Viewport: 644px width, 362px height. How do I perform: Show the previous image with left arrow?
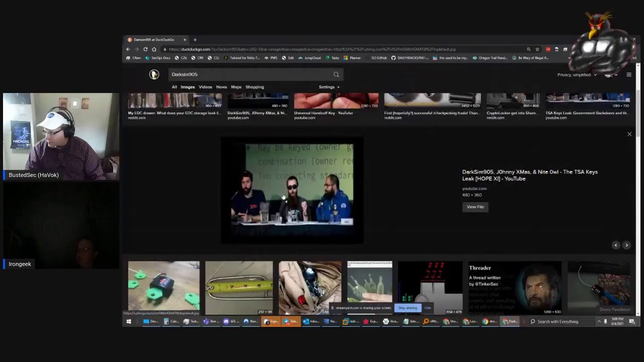616,245
